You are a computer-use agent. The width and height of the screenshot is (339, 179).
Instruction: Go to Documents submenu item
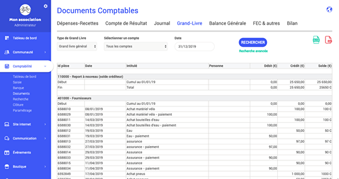pos(21,93)
